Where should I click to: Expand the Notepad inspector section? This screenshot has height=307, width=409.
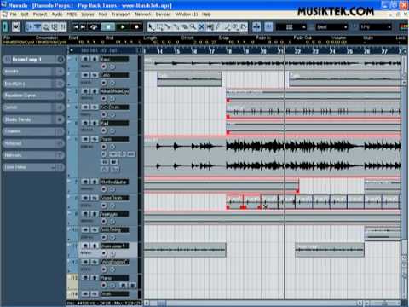(x=33, y=143)
